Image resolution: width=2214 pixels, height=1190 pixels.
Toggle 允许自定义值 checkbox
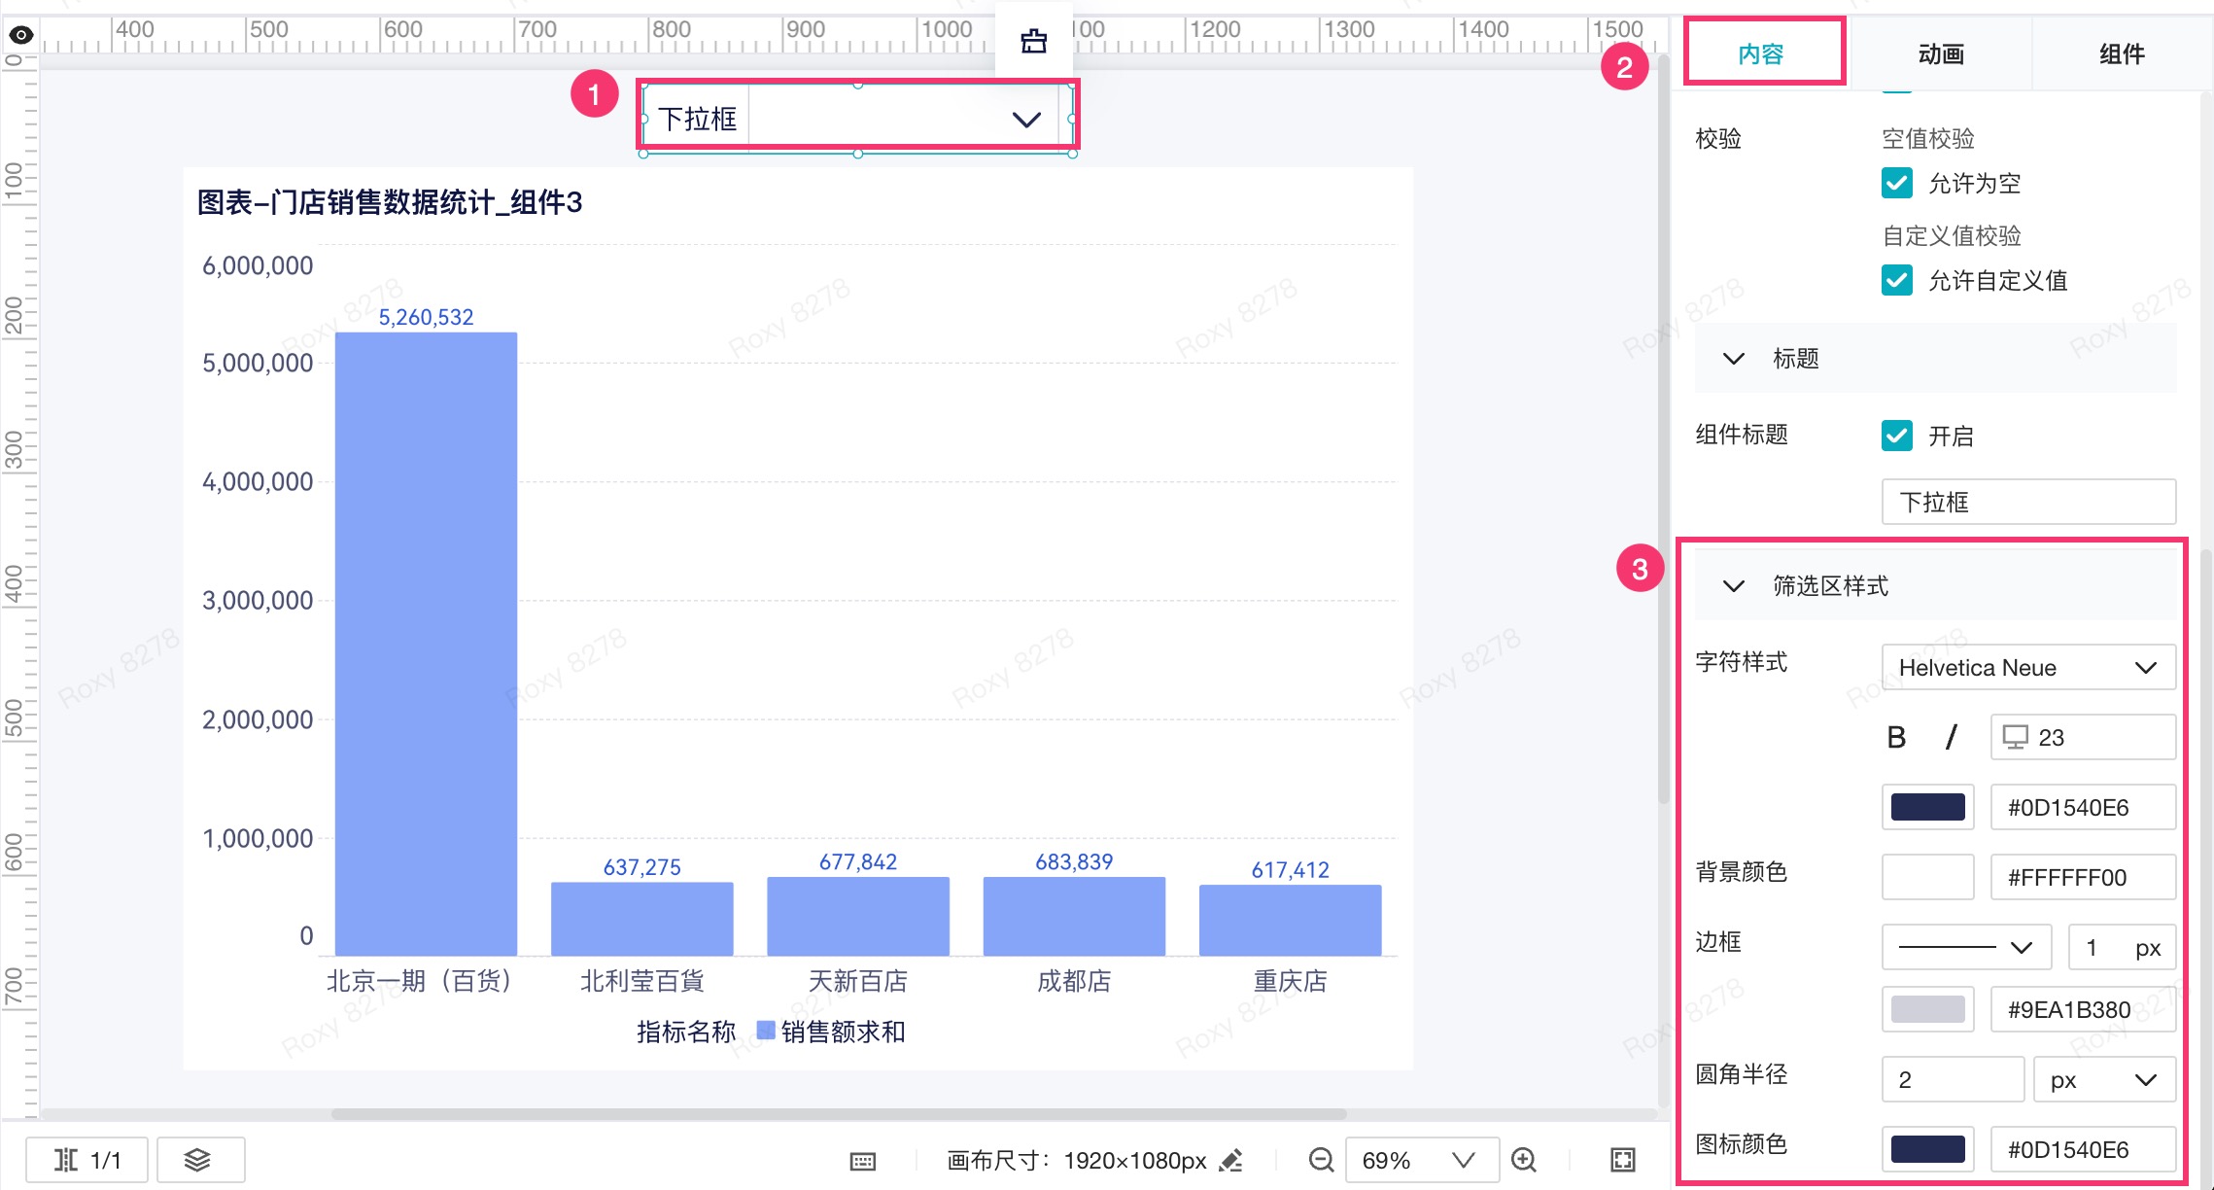1896,280
